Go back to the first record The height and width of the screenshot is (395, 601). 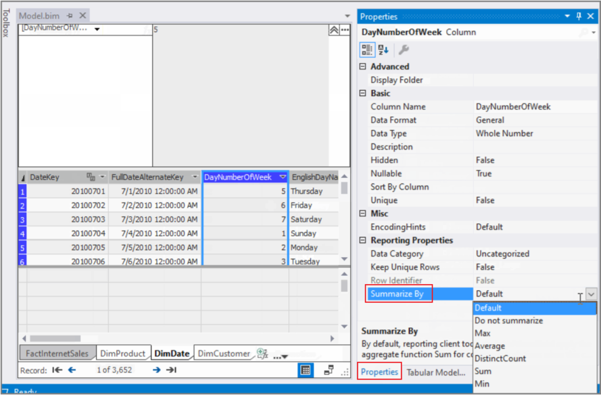pos(57,370)
